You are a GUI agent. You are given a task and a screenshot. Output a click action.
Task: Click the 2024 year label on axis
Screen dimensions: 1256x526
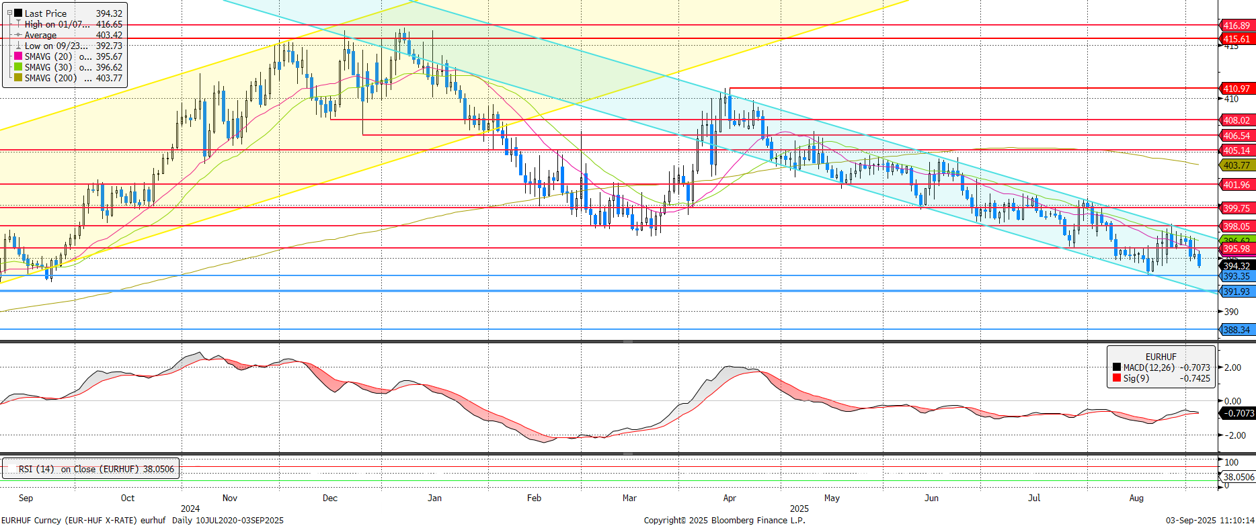click(190, 509)
